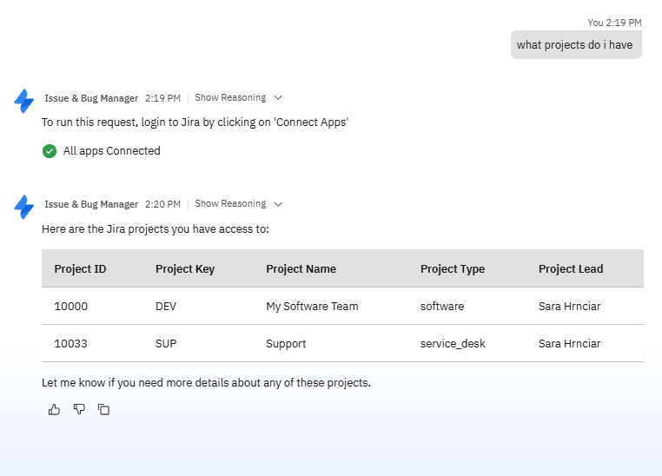Click the chevron beside the 2:19 PM Show Reasoning
The width and height of the screenshot is (662, 476).
[278, 98]
